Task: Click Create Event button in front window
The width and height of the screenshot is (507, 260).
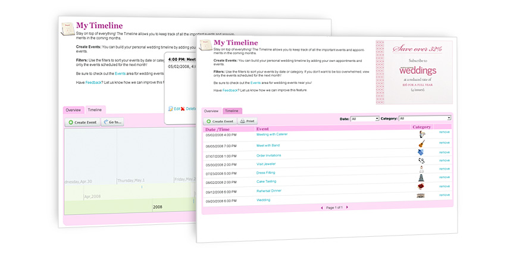Action: pos(220,121)
